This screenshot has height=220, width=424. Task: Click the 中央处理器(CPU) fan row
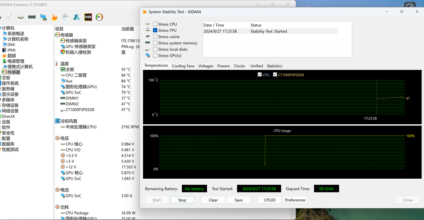coord(97,127)
